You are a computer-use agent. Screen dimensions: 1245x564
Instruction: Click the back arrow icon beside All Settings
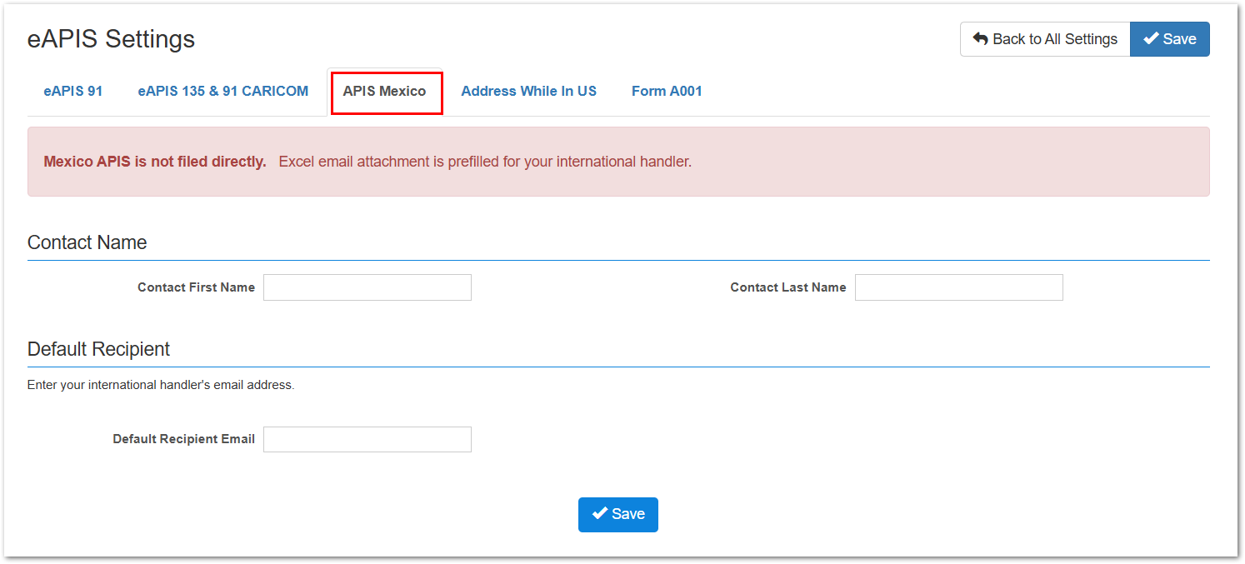coord(981,39)
